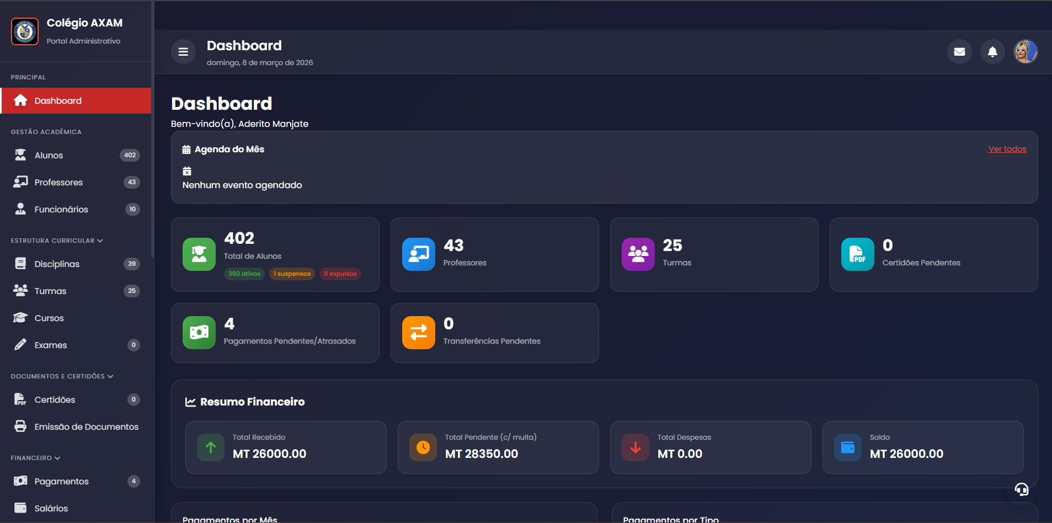The width and height of the screenshot is (1052, 523).
Task: Click the Ver todos link
Action: click(x=1007, y=148)
